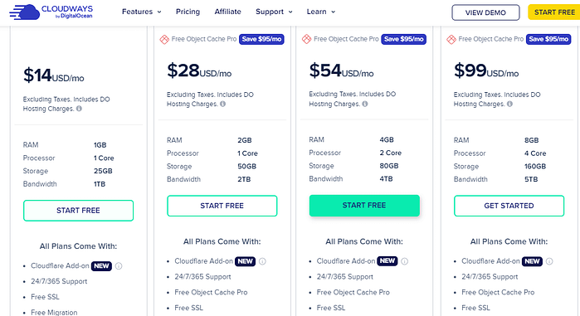Click Object Cache Pro icon in $54 plan

click(306, 39)
